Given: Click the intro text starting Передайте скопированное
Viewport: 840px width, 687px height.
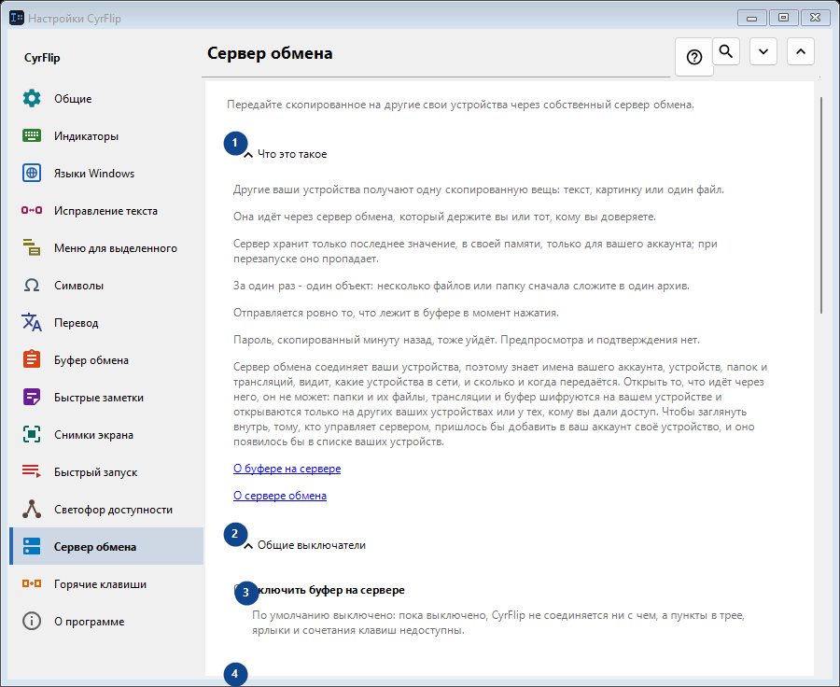Looking at the screenshot, I should 461,105.
